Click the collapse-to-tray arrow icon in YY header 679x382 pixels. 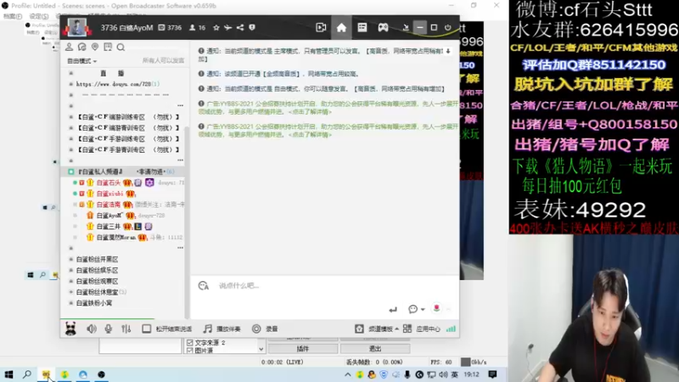coord(406,28)
